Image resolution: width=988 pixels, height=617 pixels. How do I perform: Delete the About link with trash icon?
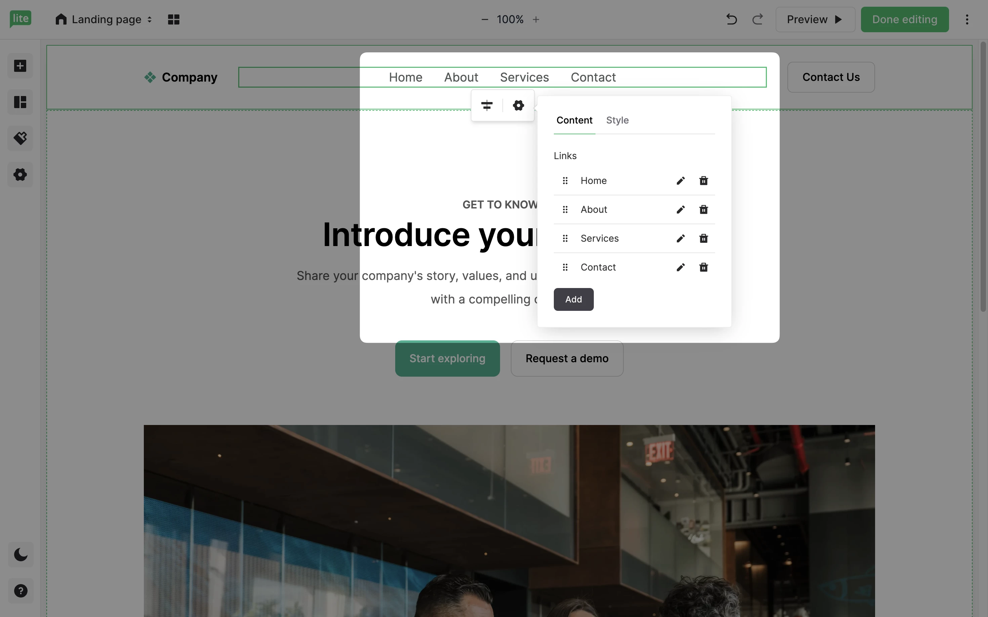point(703,210)
